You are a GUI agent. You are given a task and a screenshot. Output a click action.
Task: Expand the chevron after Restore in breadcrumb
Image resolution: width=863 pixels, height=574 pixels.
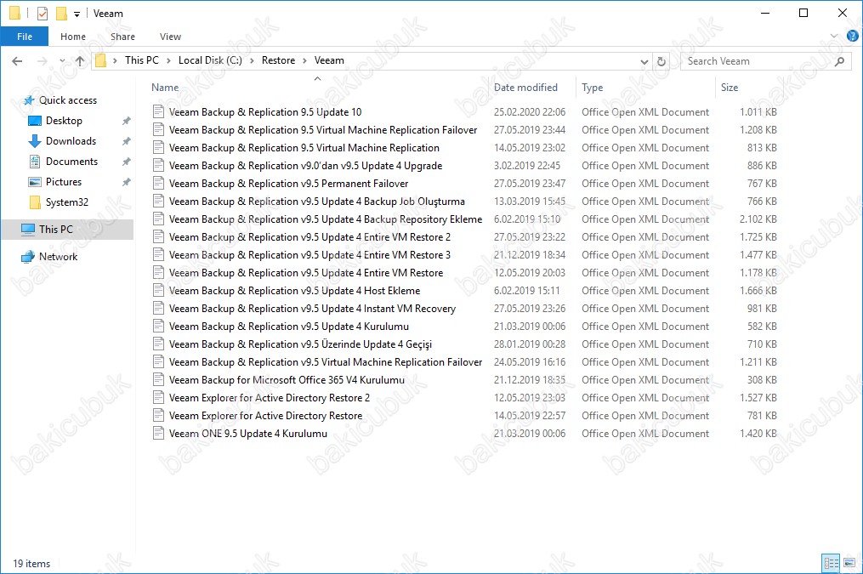(x=304, y=61)
